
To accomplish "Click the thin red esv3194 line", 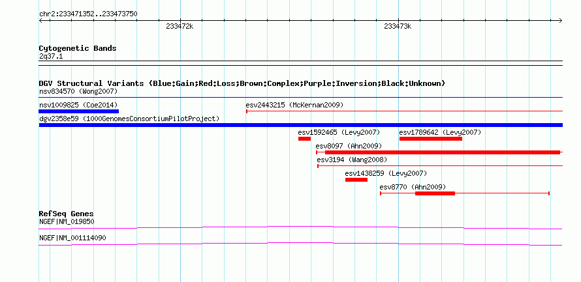I will pyautogui.click(x=440, y=166).
